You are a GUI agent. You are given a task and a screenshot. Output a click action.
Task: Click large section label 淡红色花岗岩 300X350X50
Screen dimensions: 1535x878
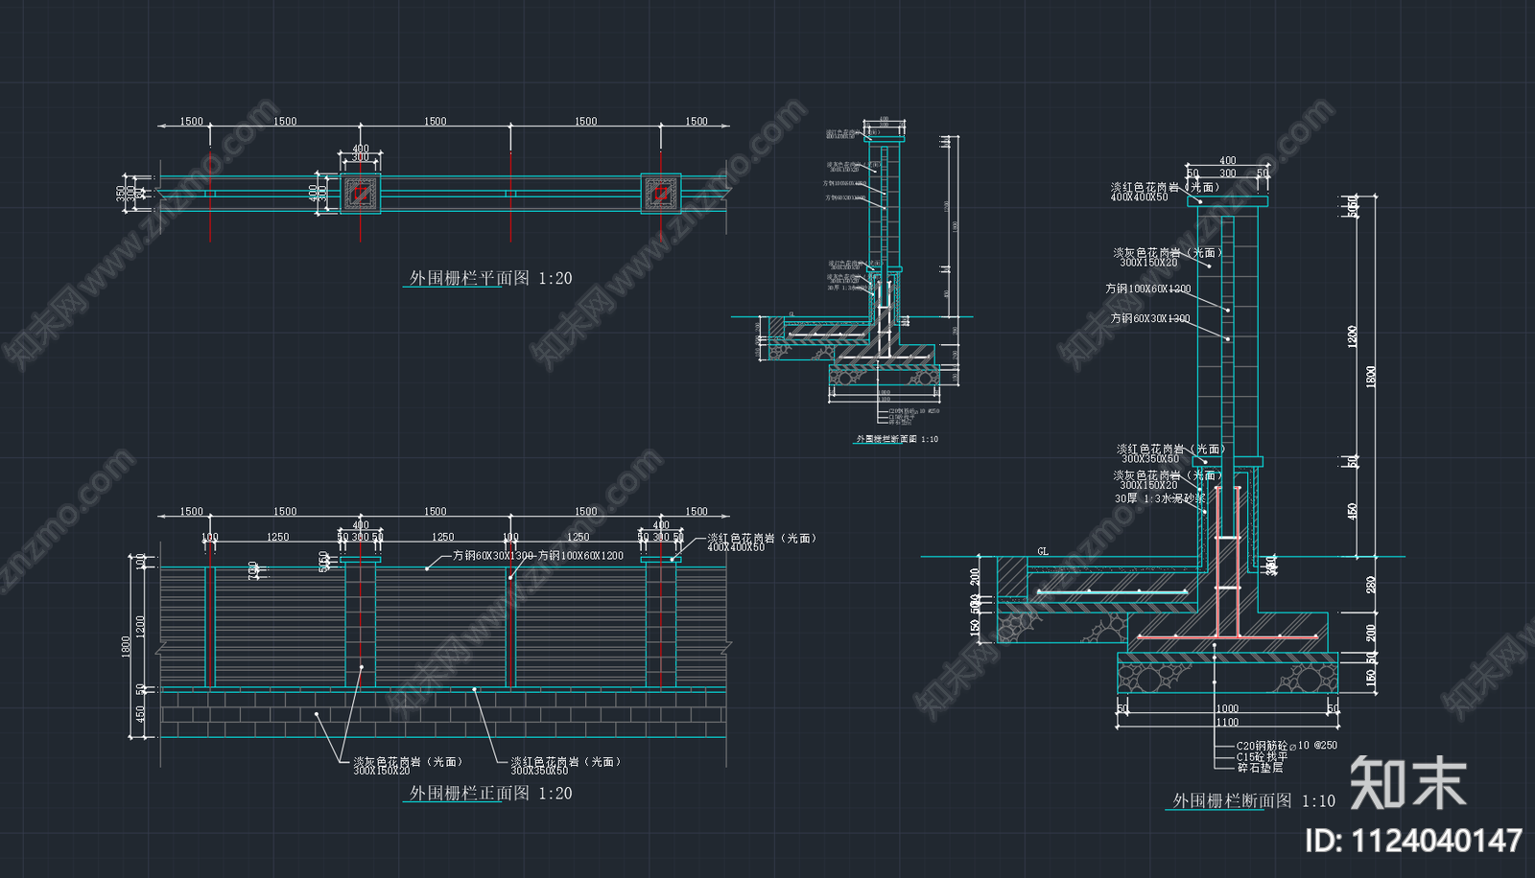point(1171,453)
